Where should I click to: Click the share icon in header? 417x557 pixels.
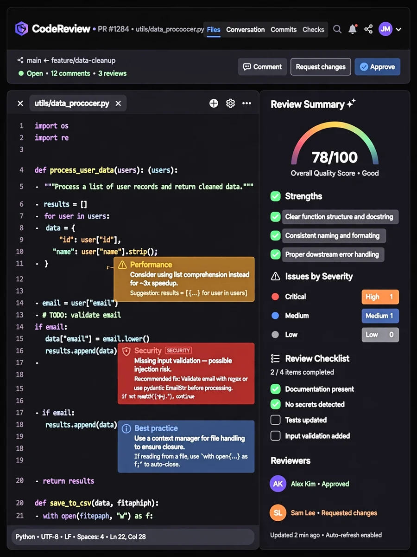click(x=368, y=29)
